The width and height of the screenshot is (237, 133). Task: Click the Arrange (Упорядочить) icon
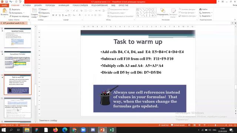tap(163, 11)
